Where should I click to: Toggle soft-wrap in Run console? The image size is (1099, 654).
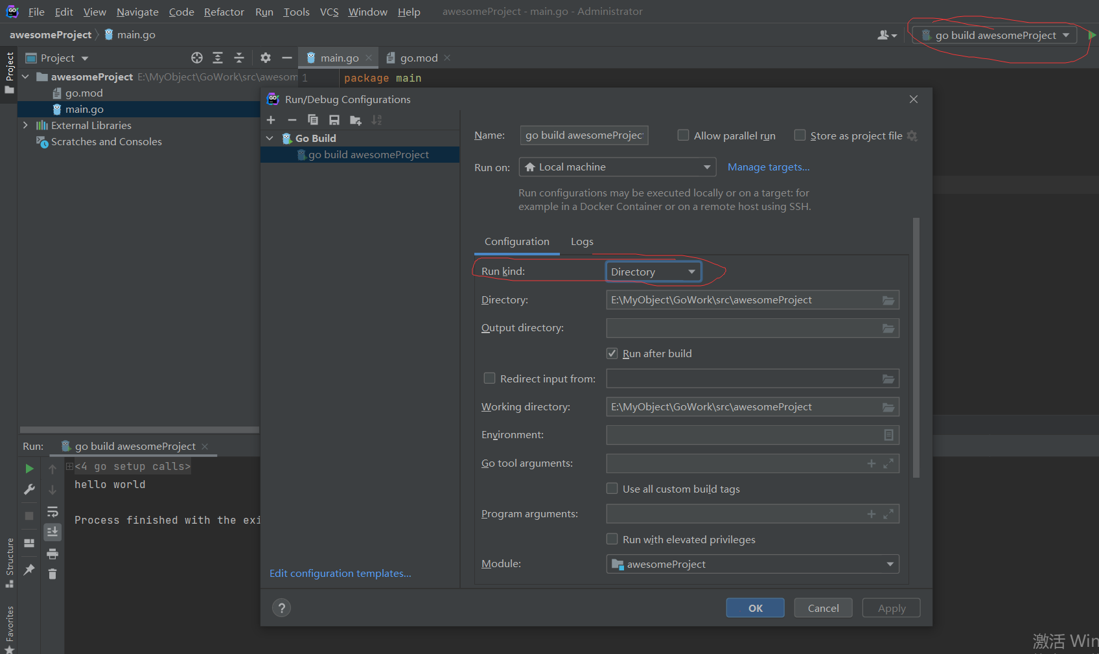click(52, 511)
